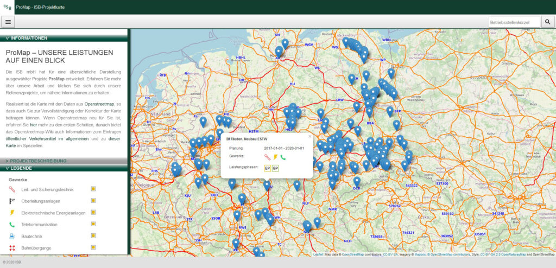The height and width of the screenshot is (268, 556).
Task: Click the Bahnübergänge crossing icon in legend
Action: coord(12,248)
